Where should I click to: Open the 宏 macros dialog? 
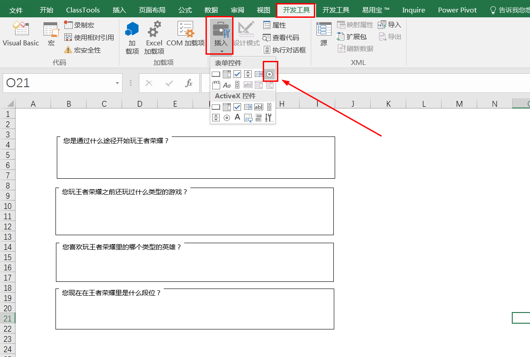point(51,33)
